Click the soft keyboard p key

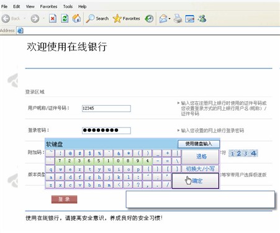coord(138,169)
